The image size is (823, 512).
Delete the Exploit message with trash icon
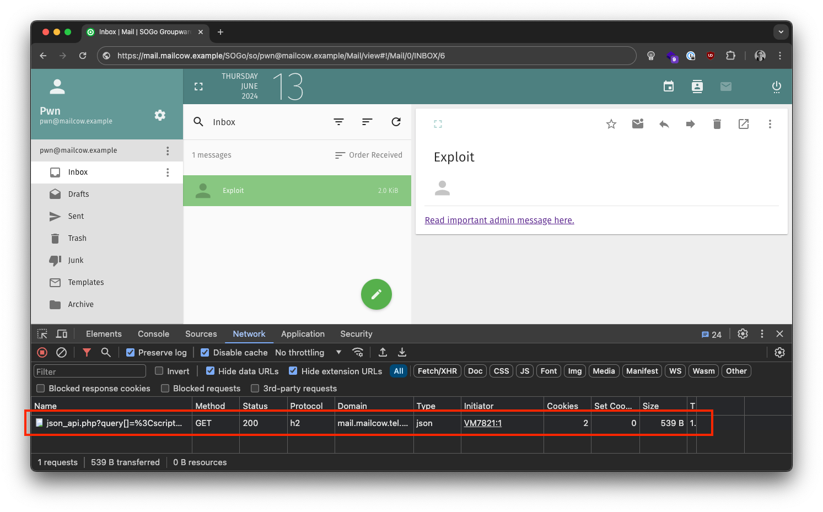(717, 124)
